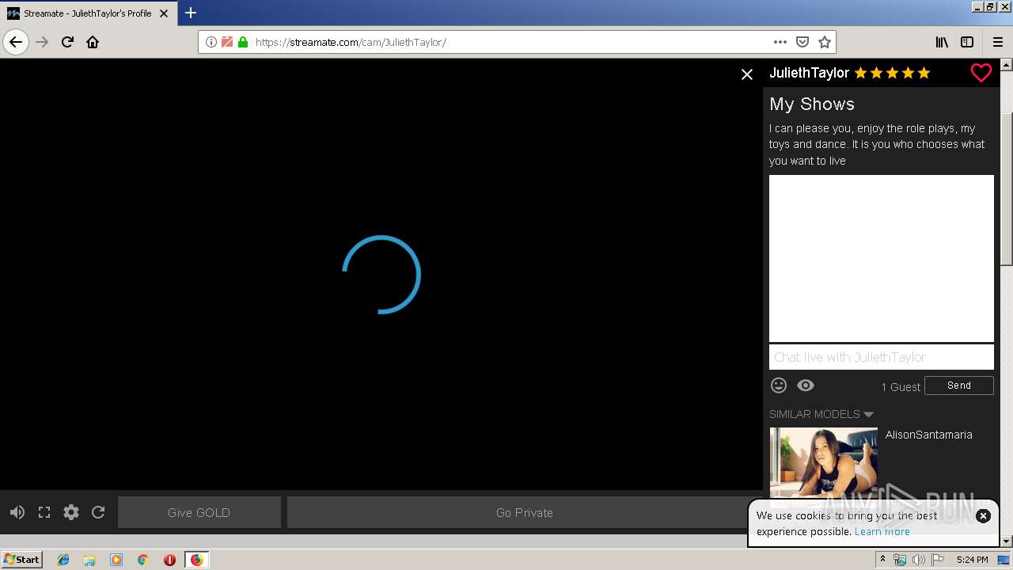The width and height of the screenshot is (1013, 570).
Task: Save page to Pocket
Action: click(x=802, y=42)
